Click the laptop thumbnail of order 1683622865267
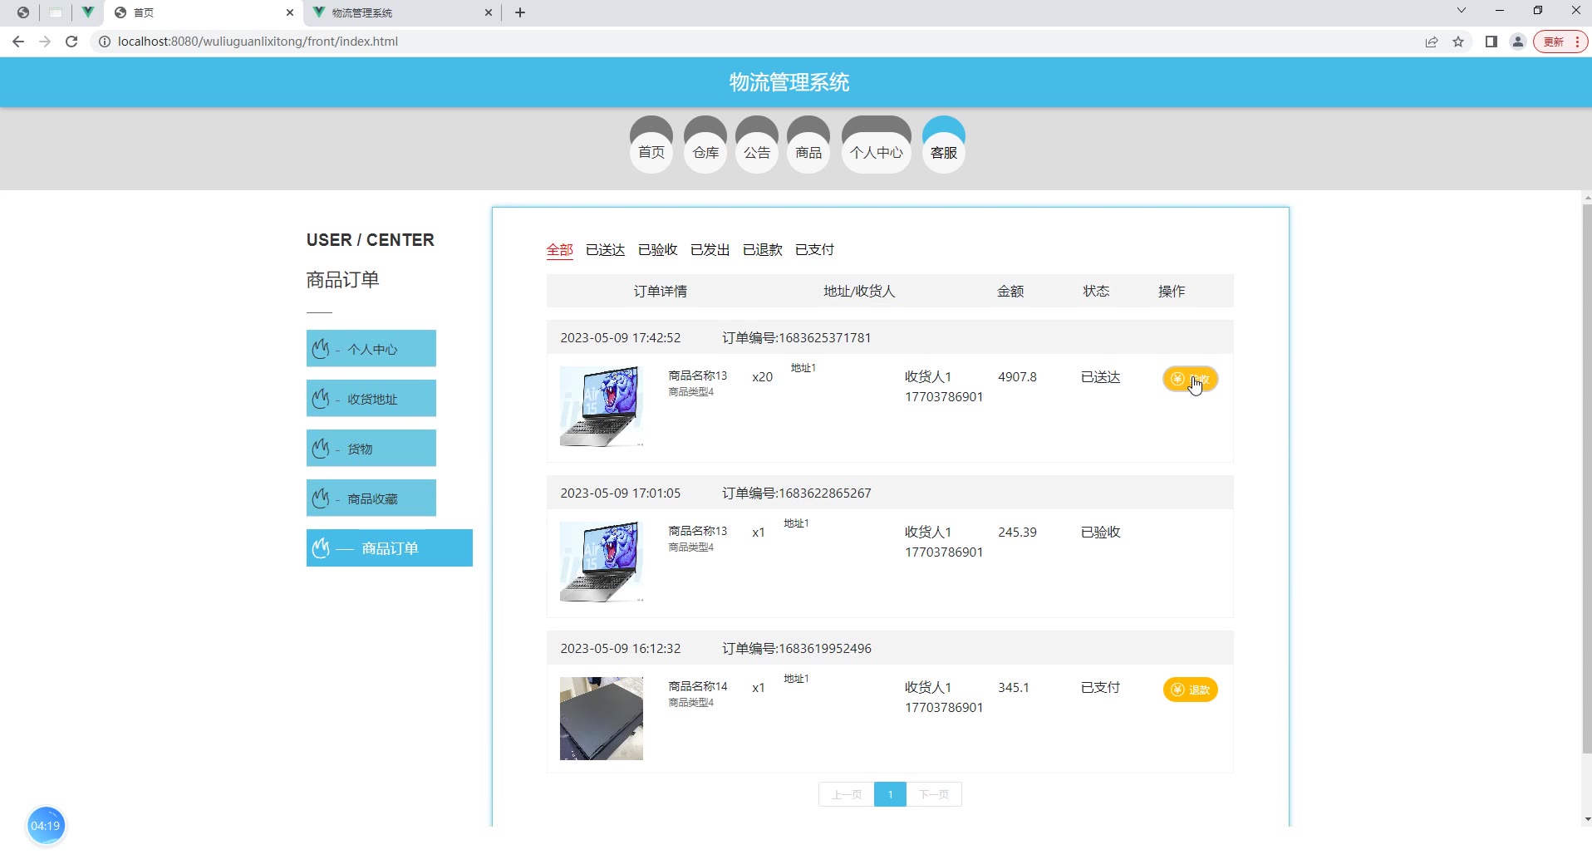The image size is (1592, 859). (601, 562)
